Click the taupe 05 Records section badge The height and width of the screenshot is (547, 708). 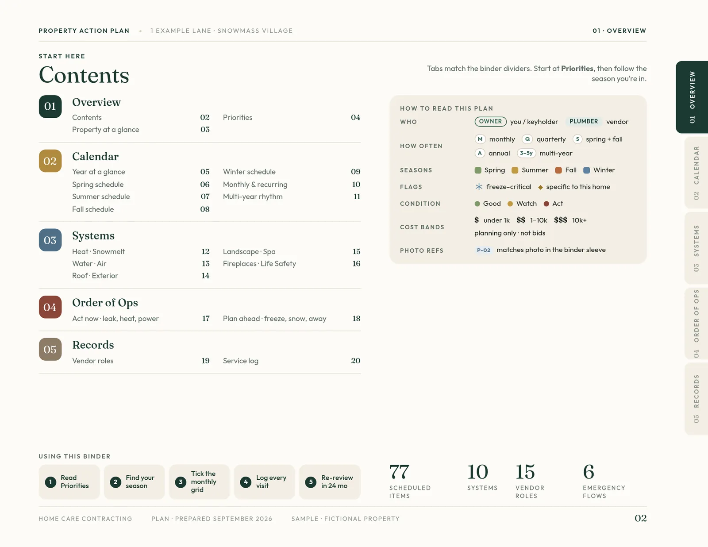(50, 350)
